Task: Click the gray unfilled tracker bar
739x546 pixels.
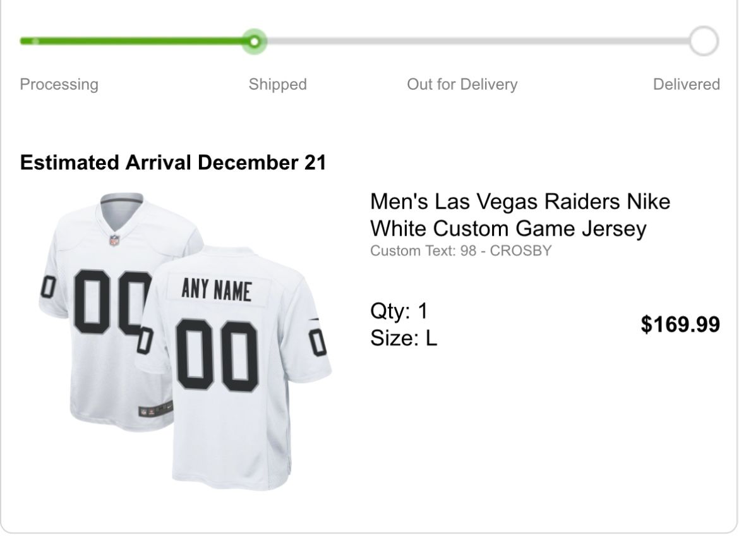Action: pyautogui.click(x=474, y=42)
